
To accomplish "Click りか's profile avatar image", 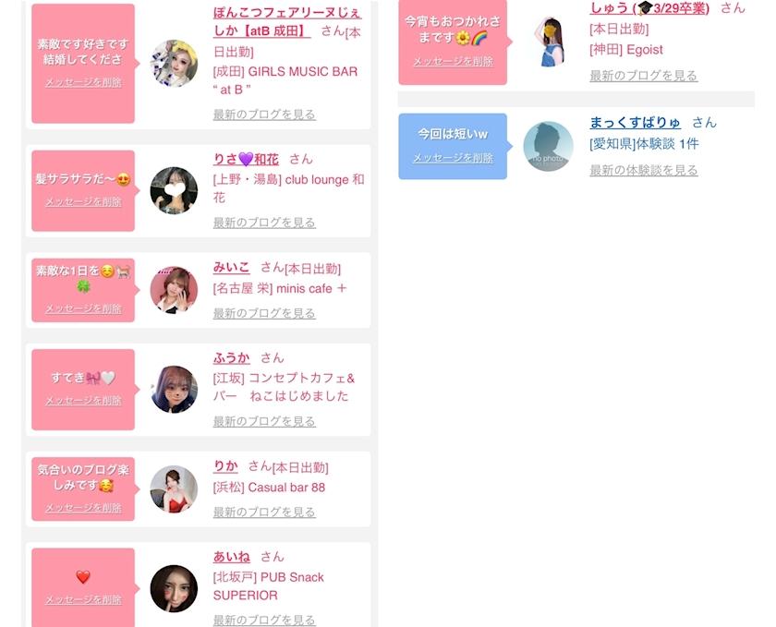I will tap(174, 488).
